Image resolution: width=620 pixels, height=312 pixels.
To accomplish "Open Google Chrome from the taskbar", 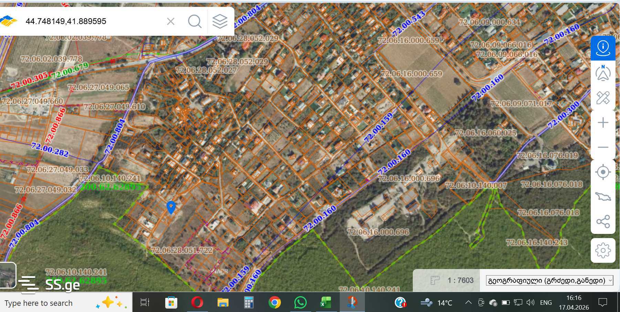I will [274, 302].
